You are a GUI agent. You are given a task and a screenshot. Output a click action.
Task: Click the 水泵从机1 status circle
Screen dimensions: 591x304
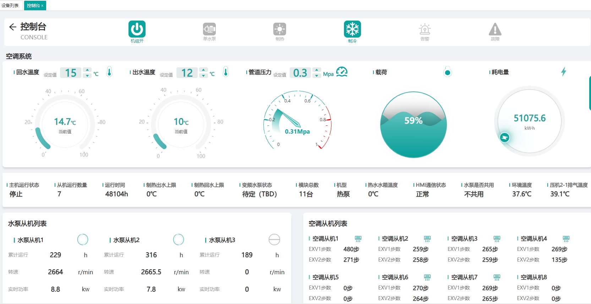83,240
